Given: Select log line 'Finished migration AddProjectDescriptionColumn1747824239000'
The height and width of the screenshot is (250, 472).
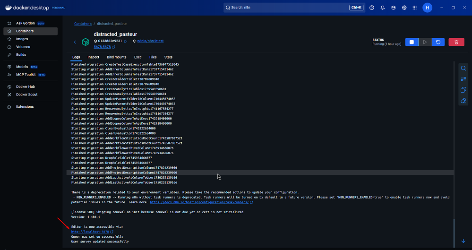Looking at the screenshot, I should (124, 172).
